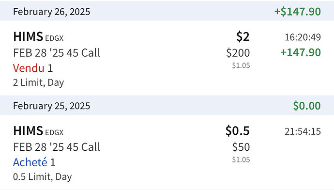Tap the $1.05 commission on sold trade
The width and height of the screenshot is (334, 190).
pyautogui.click(x=241, y=65)
